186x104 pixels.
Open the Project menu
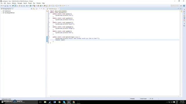coord(30,3)
